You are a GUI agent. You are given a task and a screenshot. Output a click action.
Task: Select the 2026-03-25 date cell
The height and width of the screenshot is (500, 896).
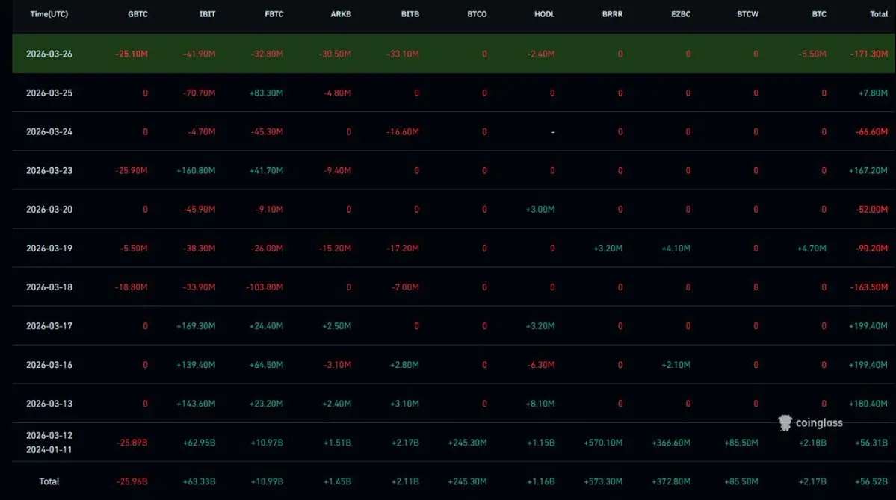[49, 93]
